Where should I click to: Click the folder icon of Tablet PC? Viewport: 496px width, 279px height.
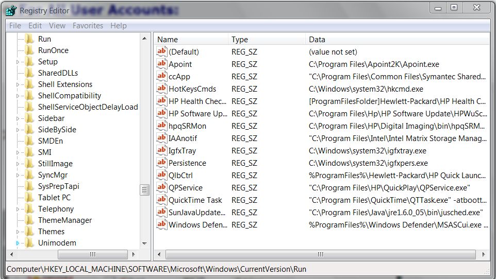pyautogui.click(x=29, y=197)
